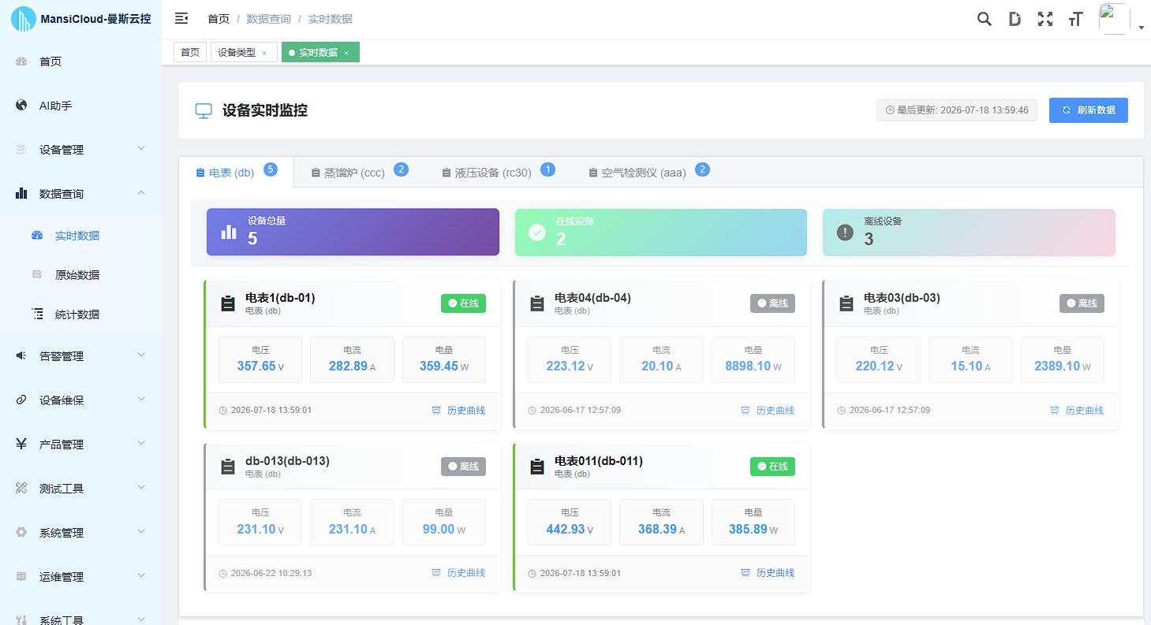
Task: Expand the 设备管理 sidebar menu
Action: tap(80, 150)
